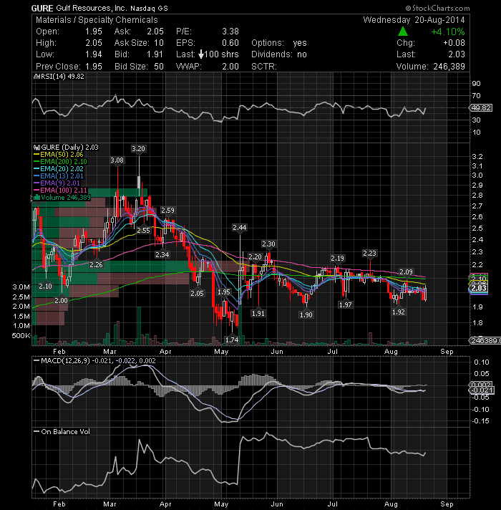The width and height of the screenshot is (501, 510).
Task: Click the volume bars icon before Volume legend
Action: (x=37, y=198)
